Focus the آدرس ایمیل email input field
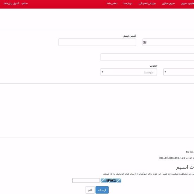 coord(97,42)
